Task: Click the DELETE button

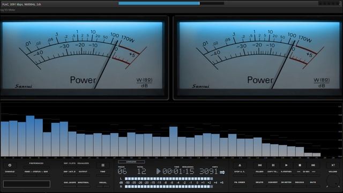Action: (259, 182)
